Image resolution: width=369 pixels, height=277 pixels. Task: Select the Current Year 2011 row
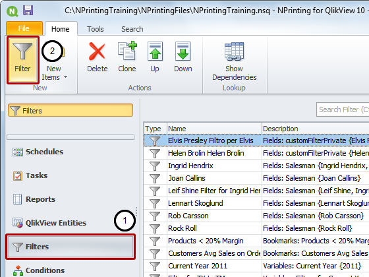(x=256, y=266)
